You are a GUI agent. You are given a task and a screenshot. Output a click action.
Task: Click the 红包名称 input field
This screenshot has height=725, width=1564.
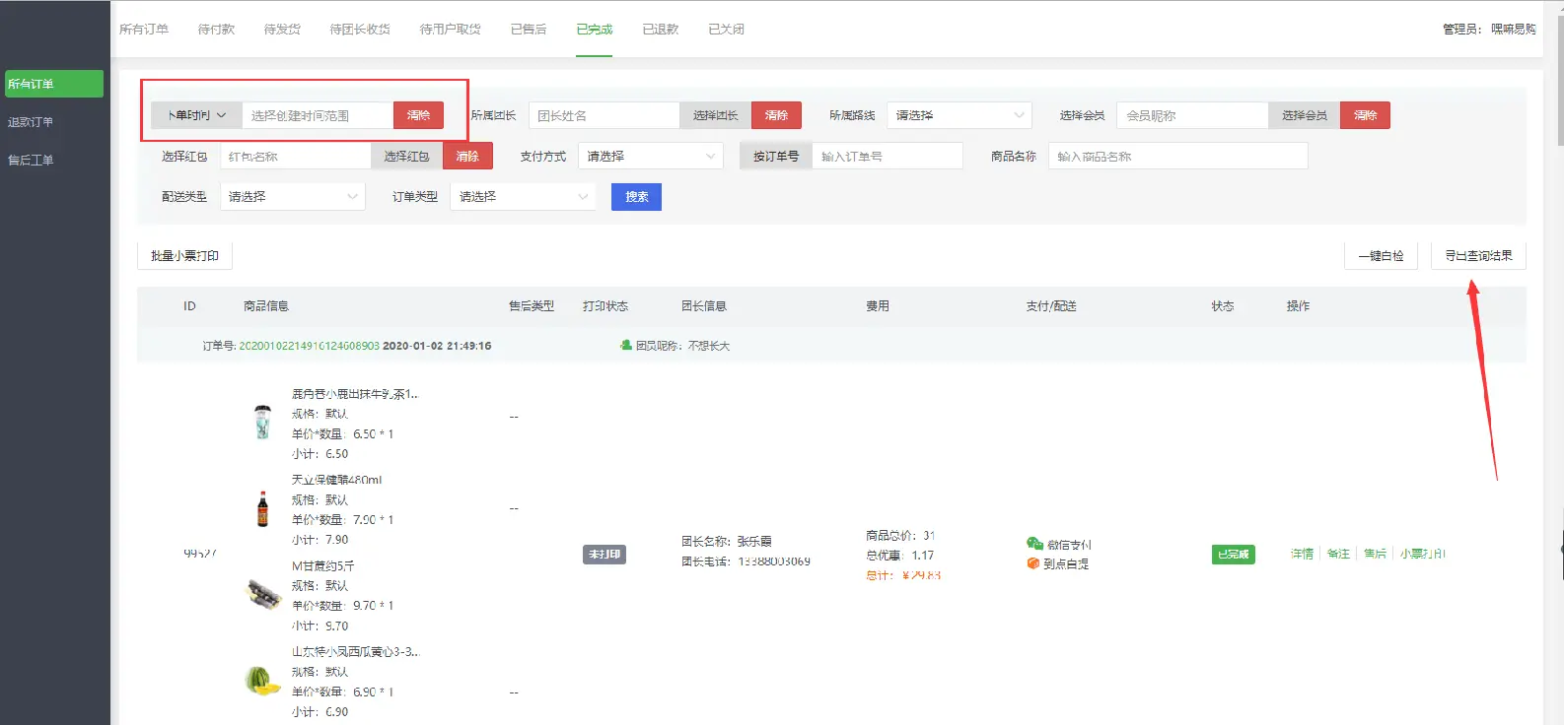pyautogui.click(x=295, y=156)
